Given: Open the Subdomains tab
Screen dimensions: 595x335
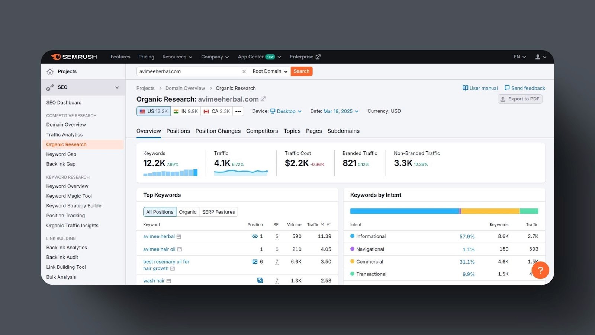Looking at the screenshot, I should 344,131.
